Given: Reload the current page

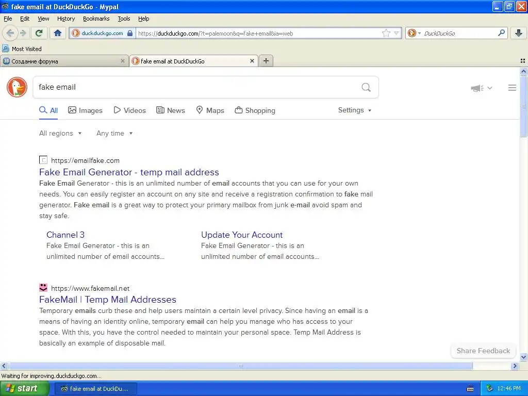Looking at the screenshot, I should [39, 33].
